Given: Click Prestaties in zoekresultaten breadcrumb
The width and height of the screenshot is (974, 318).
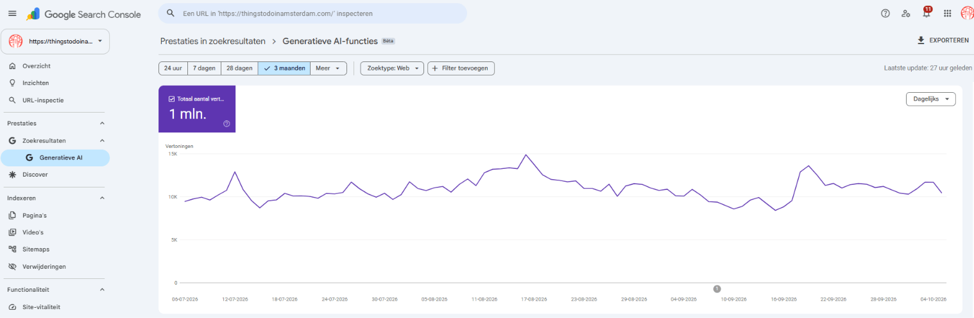Looking at the screenshot, I should pyautogui.click(x=212, y=41).
